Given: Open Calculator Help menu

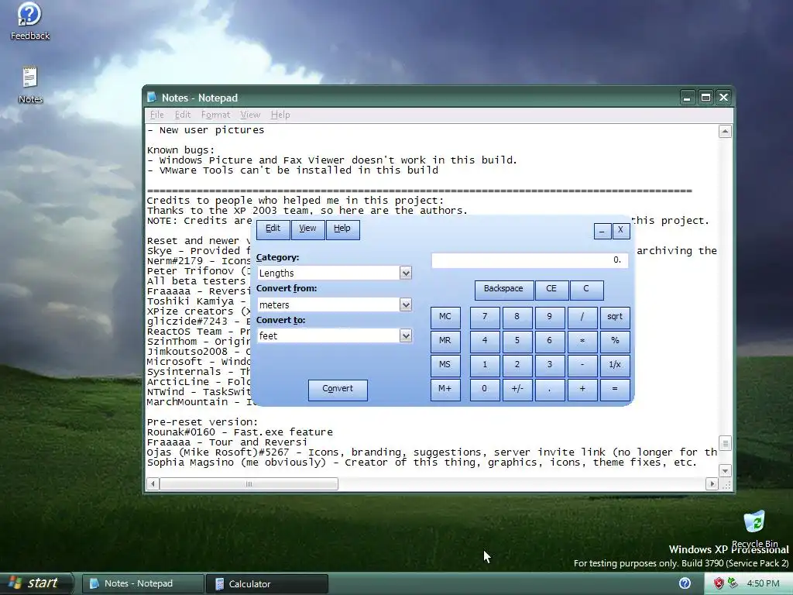Looking at the screenshot, I should tap(342, 229).
